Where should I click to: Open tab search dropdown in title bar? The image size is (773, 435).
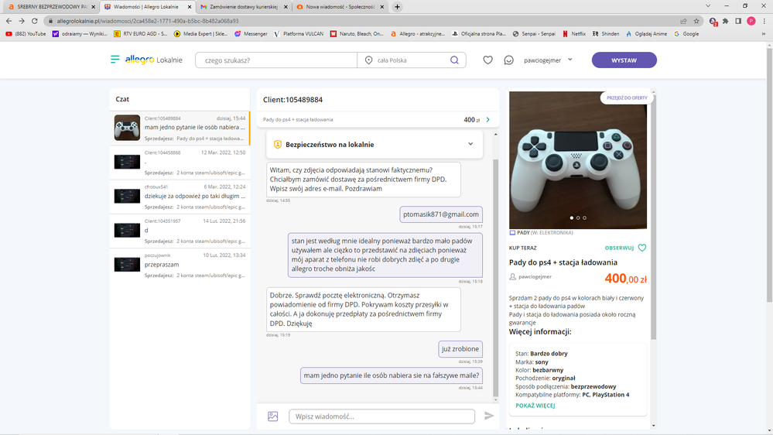(708, 6)
